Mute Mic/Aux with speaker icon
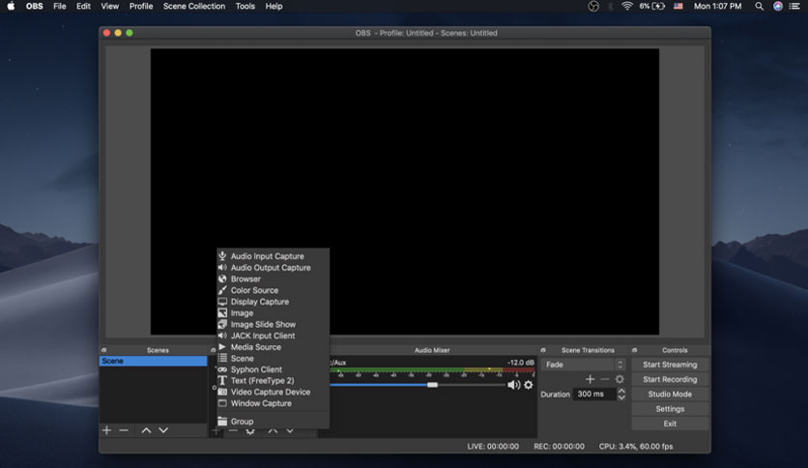The width and height of the screenshot is (808, 468). (513, 385)
